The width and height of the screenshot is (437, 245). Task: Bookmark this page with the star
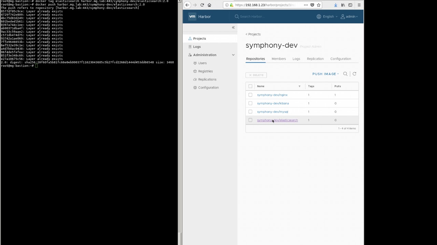pos(319,5)
